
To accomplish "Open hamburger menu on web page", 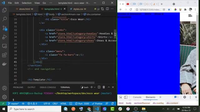I will point(190,16).
